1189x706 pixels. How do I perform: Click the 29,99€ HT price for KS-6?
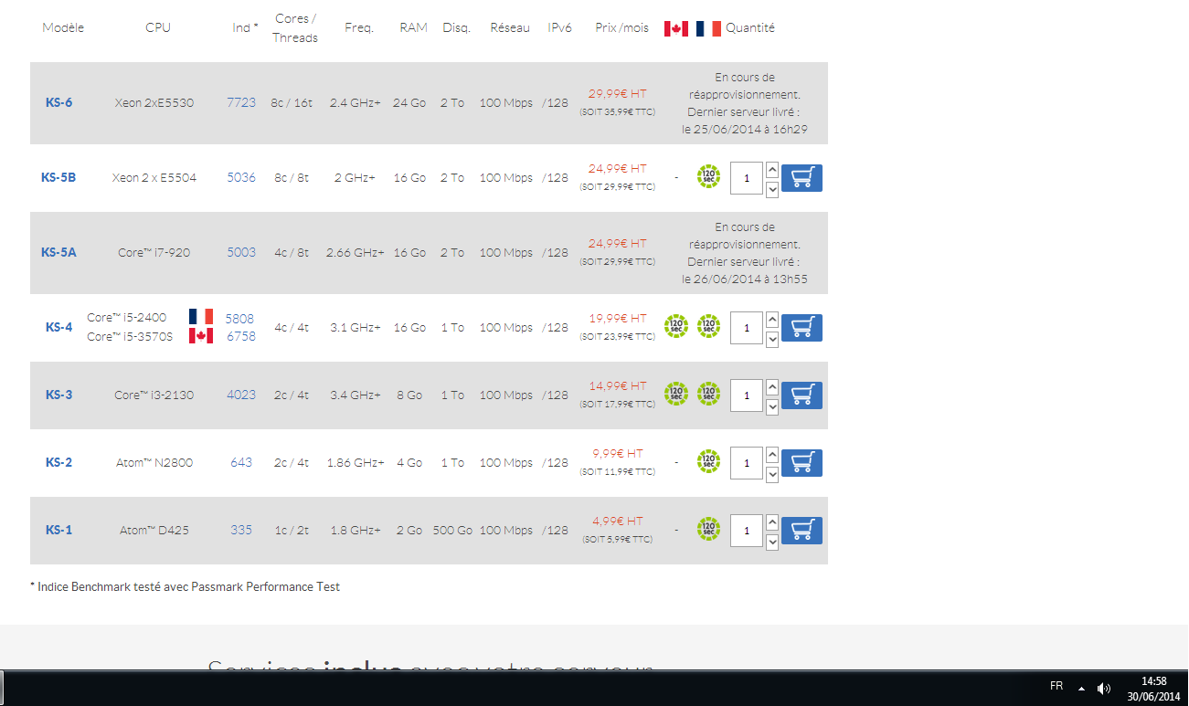pyautogui.click(x=617, y=93)
